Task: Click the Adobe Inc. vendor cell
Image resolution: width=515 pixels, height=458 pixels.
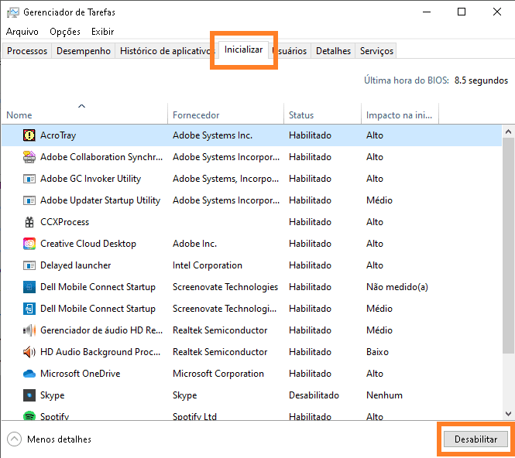Action: click(194, 244)
